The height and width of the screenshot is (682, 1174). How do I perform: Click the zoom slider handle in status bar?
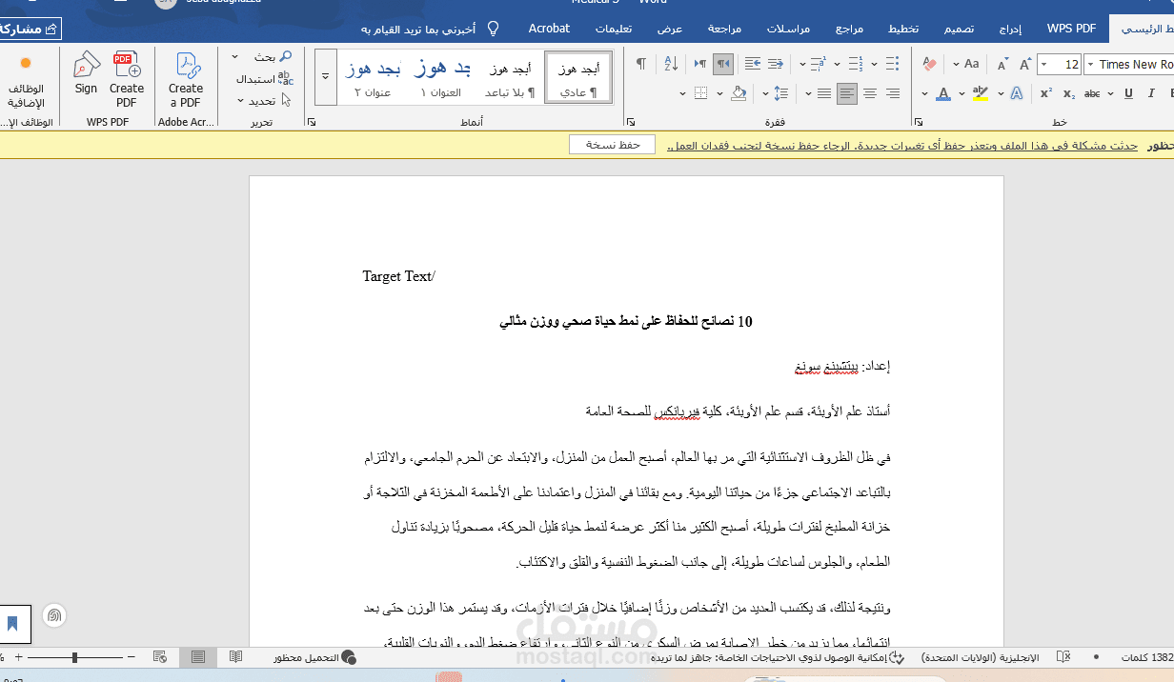coord(75,657)
